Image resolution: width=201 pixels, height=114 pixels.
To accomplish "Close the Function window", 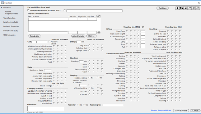I will (199, 3).
